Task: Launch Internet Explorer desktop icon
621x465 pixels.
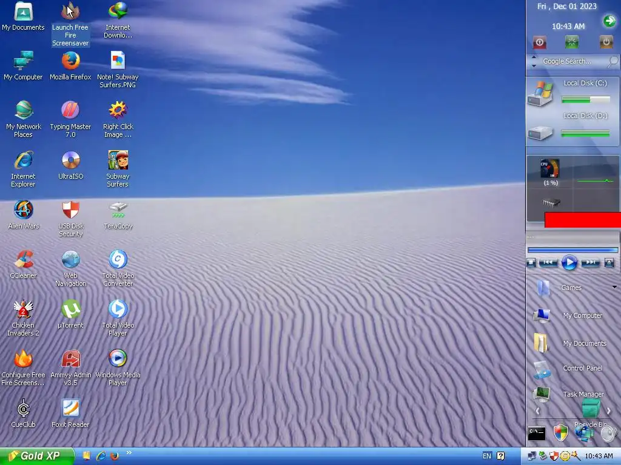Action: (24, 169)
